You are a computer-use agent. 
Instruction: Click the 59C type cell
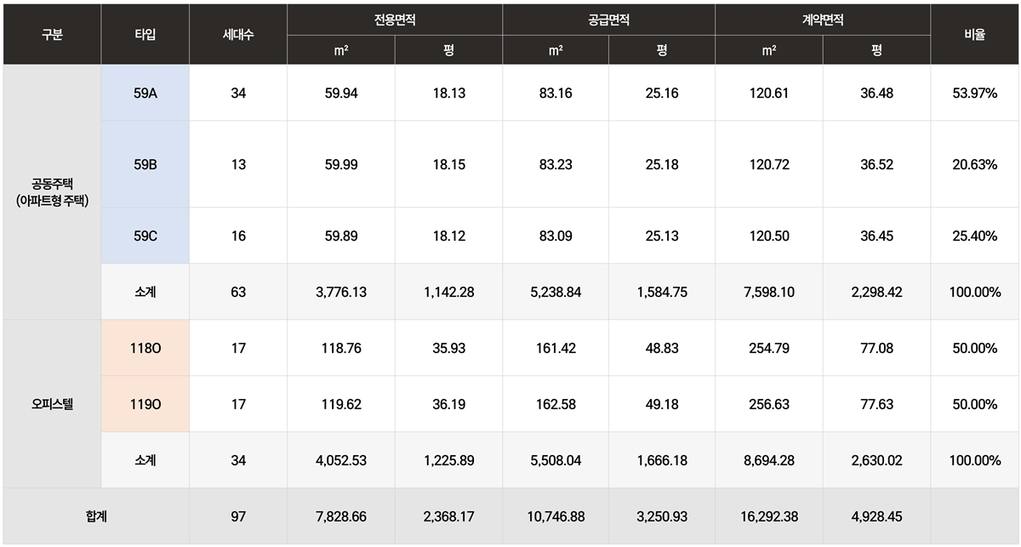point(145,236)
